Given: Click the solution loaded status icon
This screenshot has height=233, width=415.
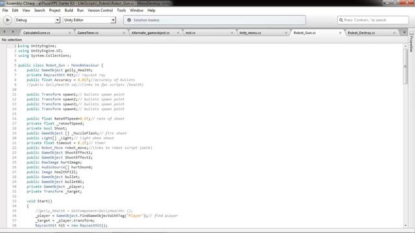Looking at the screenshot, I should (129, 20).
